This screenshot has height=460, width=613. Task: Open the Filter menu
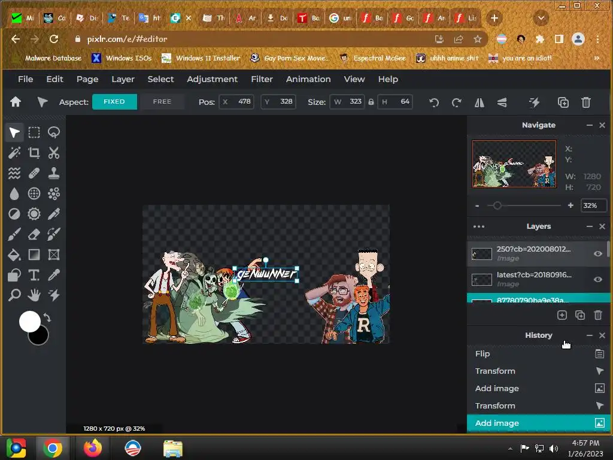coord(262,79)
